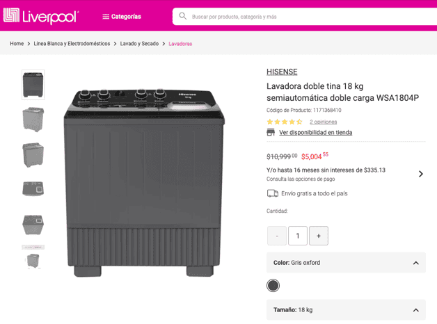The image size is (437, 324).
Task: Select the first front-view product thumbnail
Action: pos(33,85)
